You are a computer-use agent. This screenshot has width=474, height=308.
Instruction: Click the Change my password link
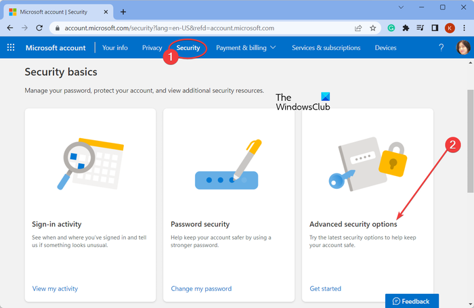click(x=201, y=288)
